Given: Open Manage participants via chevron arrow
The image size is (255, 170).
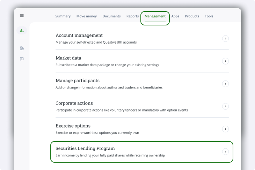Looking at the screenshot, I should tap(225, 84).
